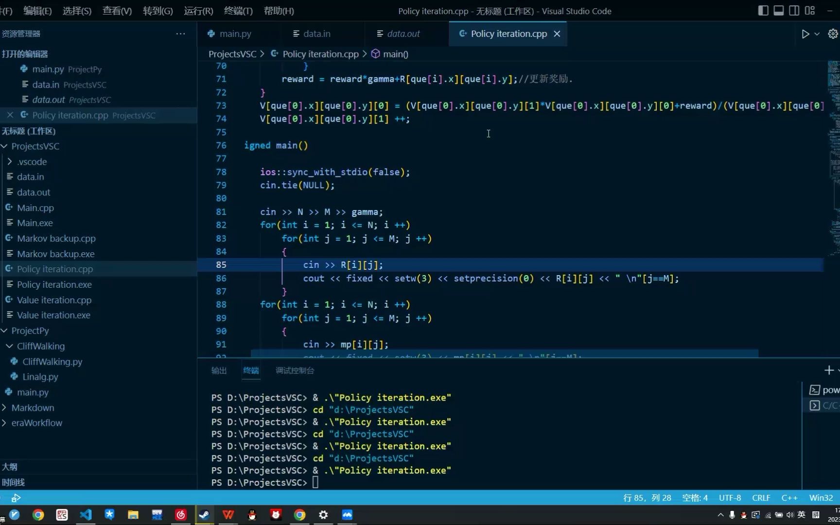Open the 帮助(H) menu
The height and width of the screenshot is (525, 840).
279,11
